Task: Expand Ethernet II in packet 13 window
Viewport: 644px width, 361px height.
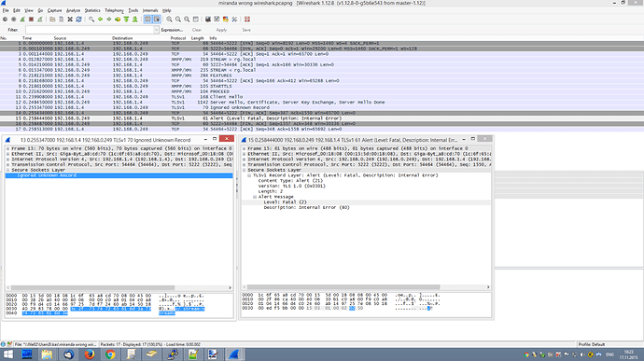Action: pyautogui.click(x=7, y=154)
